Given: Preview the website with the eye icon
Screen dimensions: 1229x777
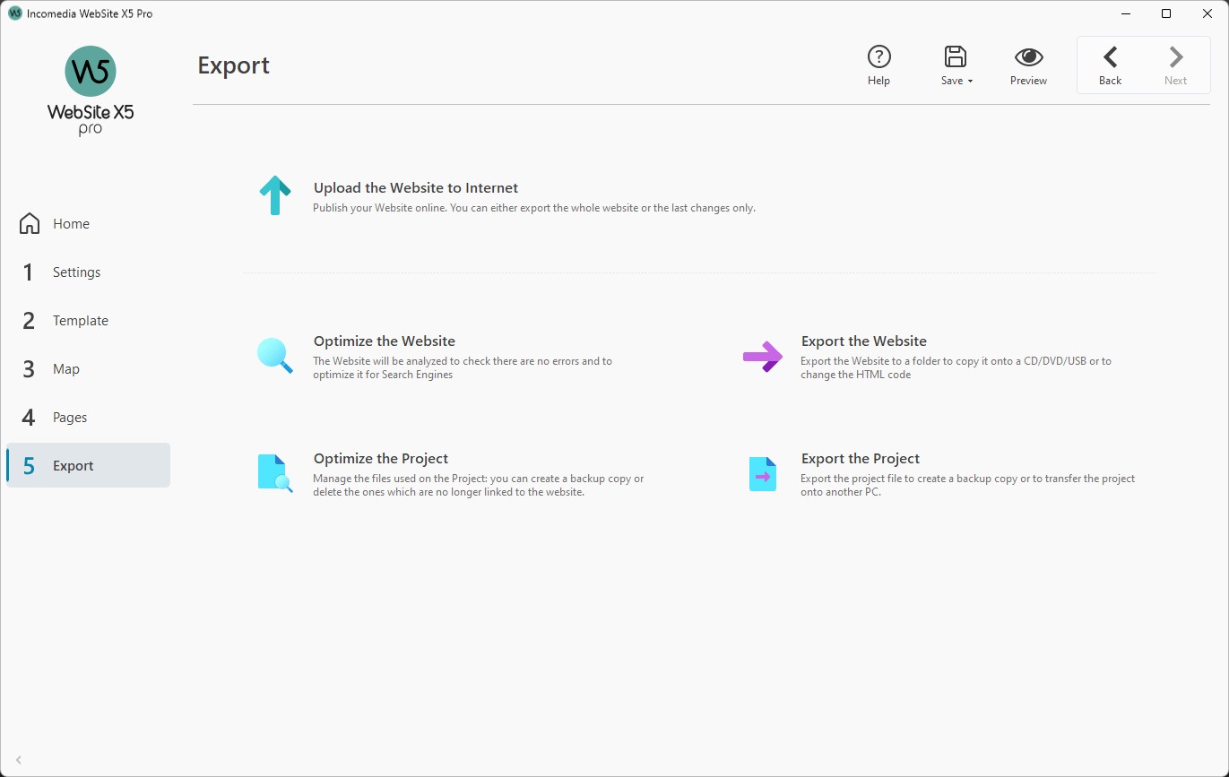Looking at the screenshot, I should 1027,56.
